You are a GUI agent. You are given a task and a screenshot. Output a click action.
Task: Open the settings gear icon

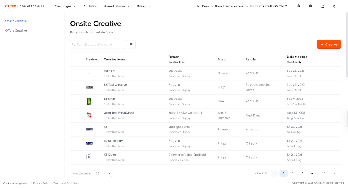[298, 6]
